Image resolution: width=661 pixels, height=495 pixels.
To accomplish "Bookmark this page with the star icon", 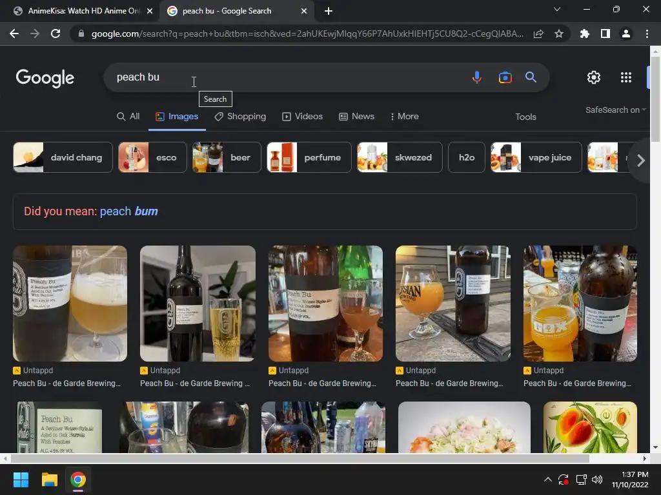I will (559, 34).
